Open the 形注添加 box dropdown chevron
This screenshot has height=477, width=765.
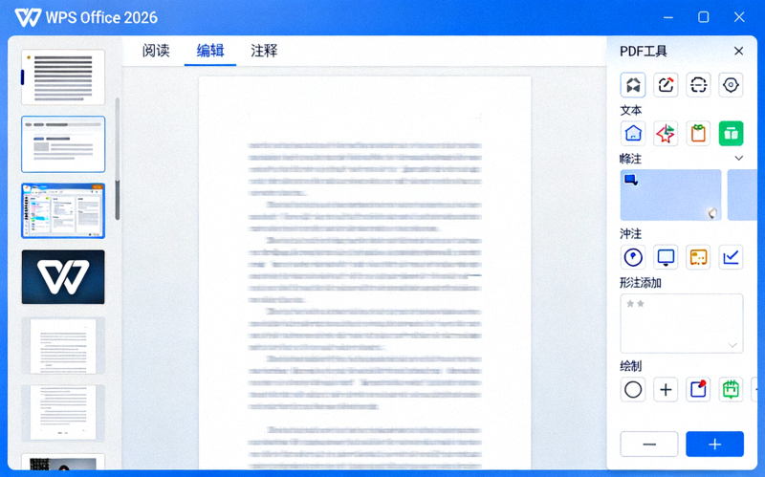[732, 345]
